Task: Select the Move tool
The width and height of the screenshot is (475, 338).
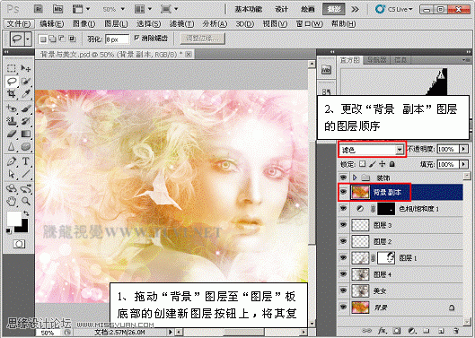Action: coord(26,68)
